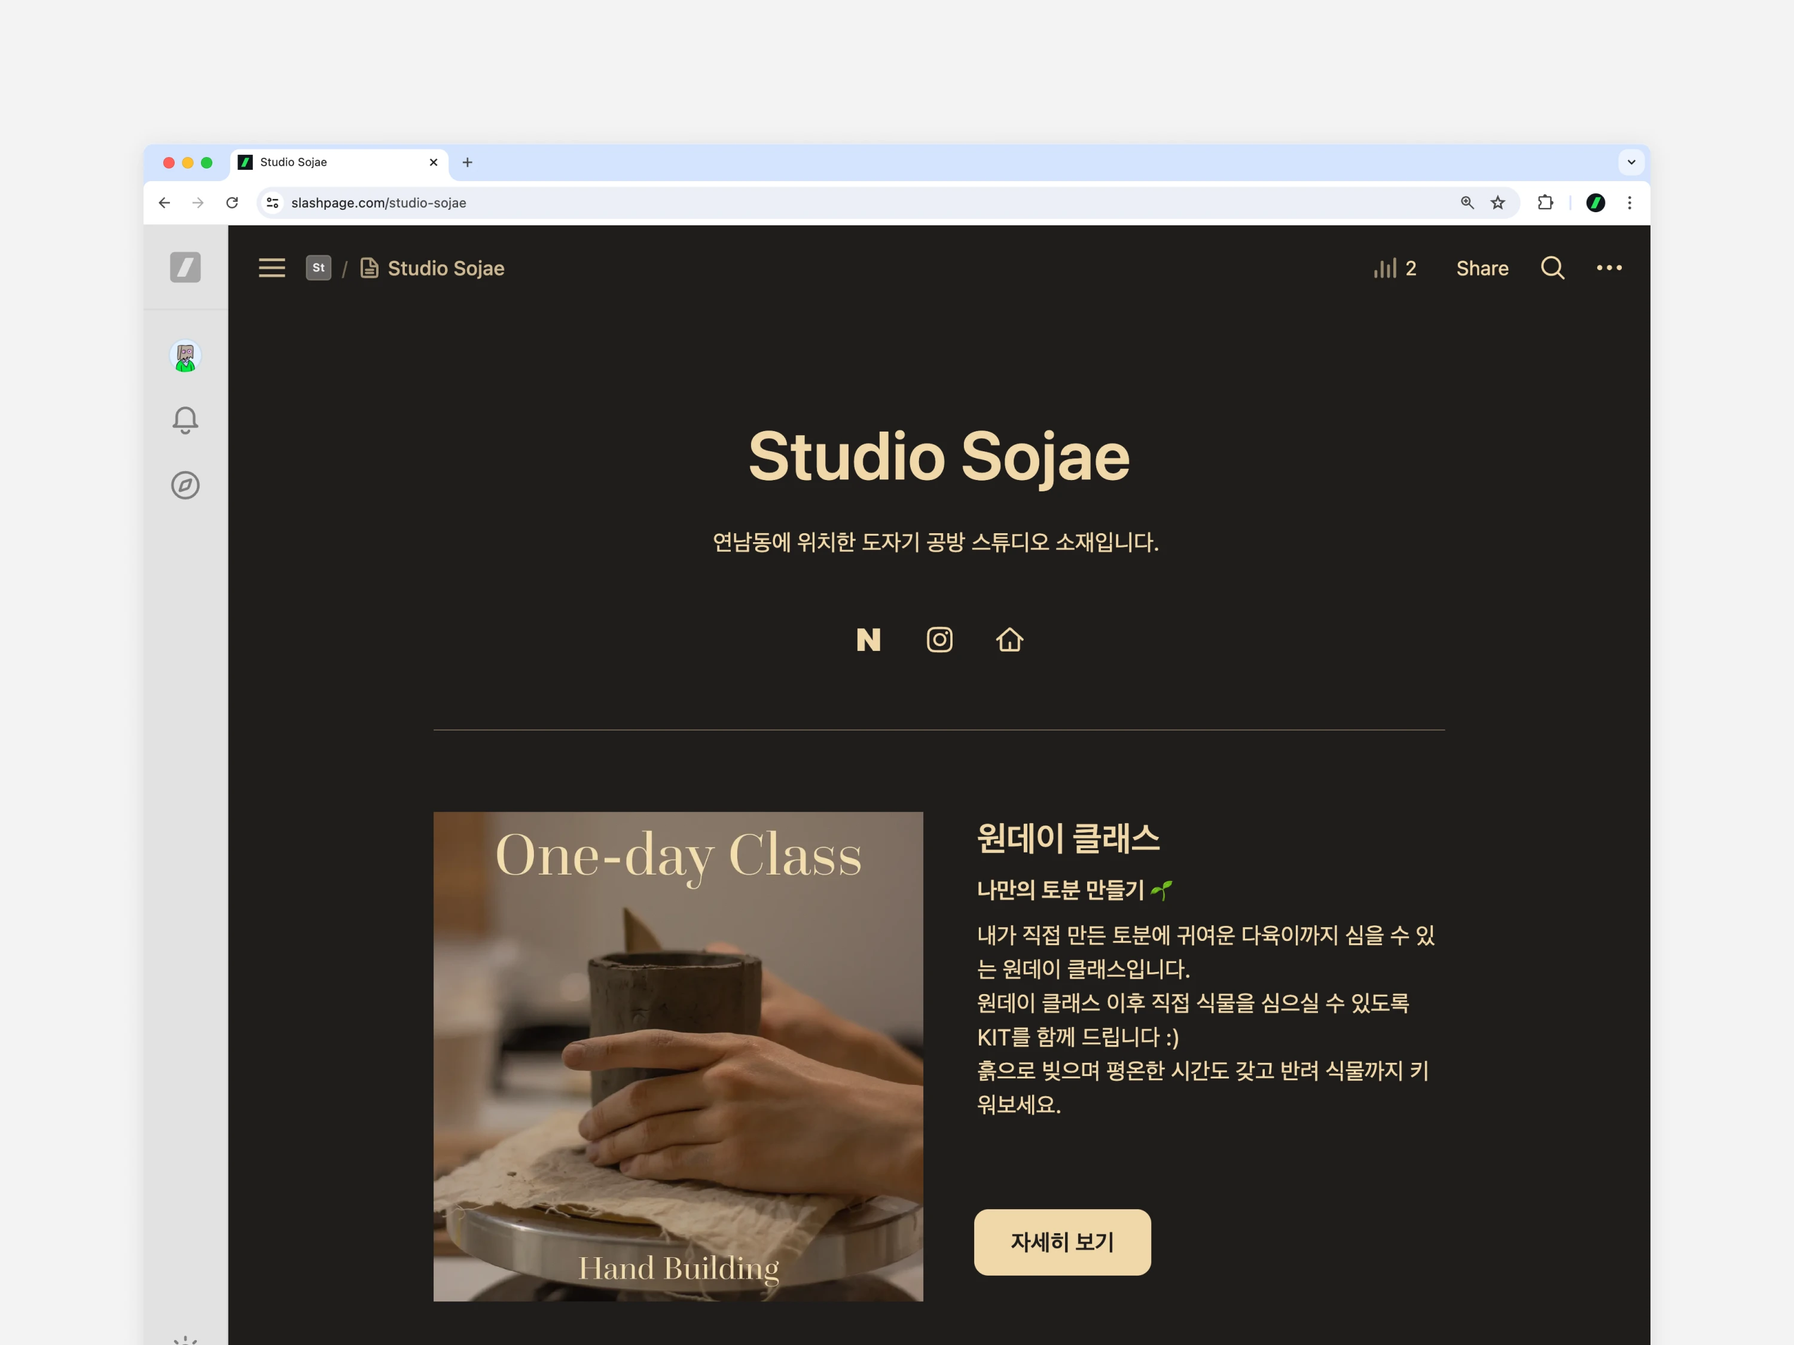
Task: Click the 원데이 클래스 heading
Action: [x=1068, y=838]
